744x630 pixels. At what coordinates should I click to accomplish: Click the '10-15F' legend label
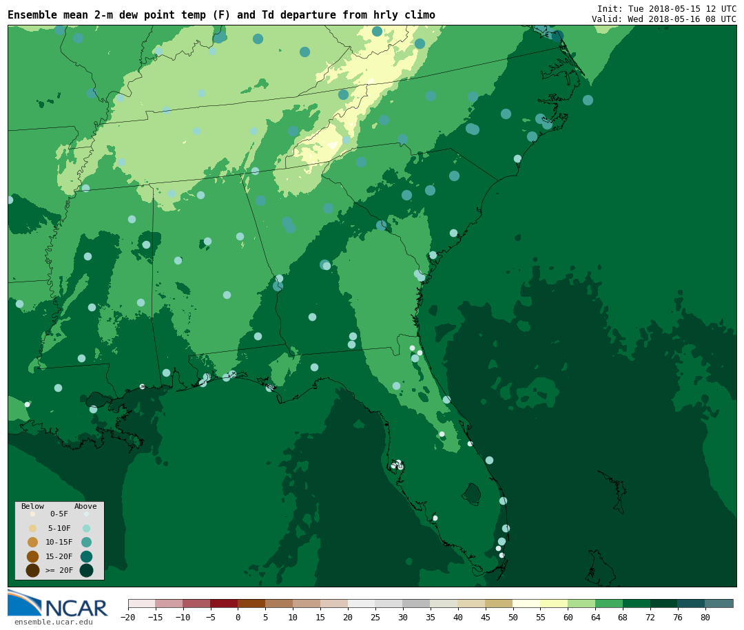[59, 542]
